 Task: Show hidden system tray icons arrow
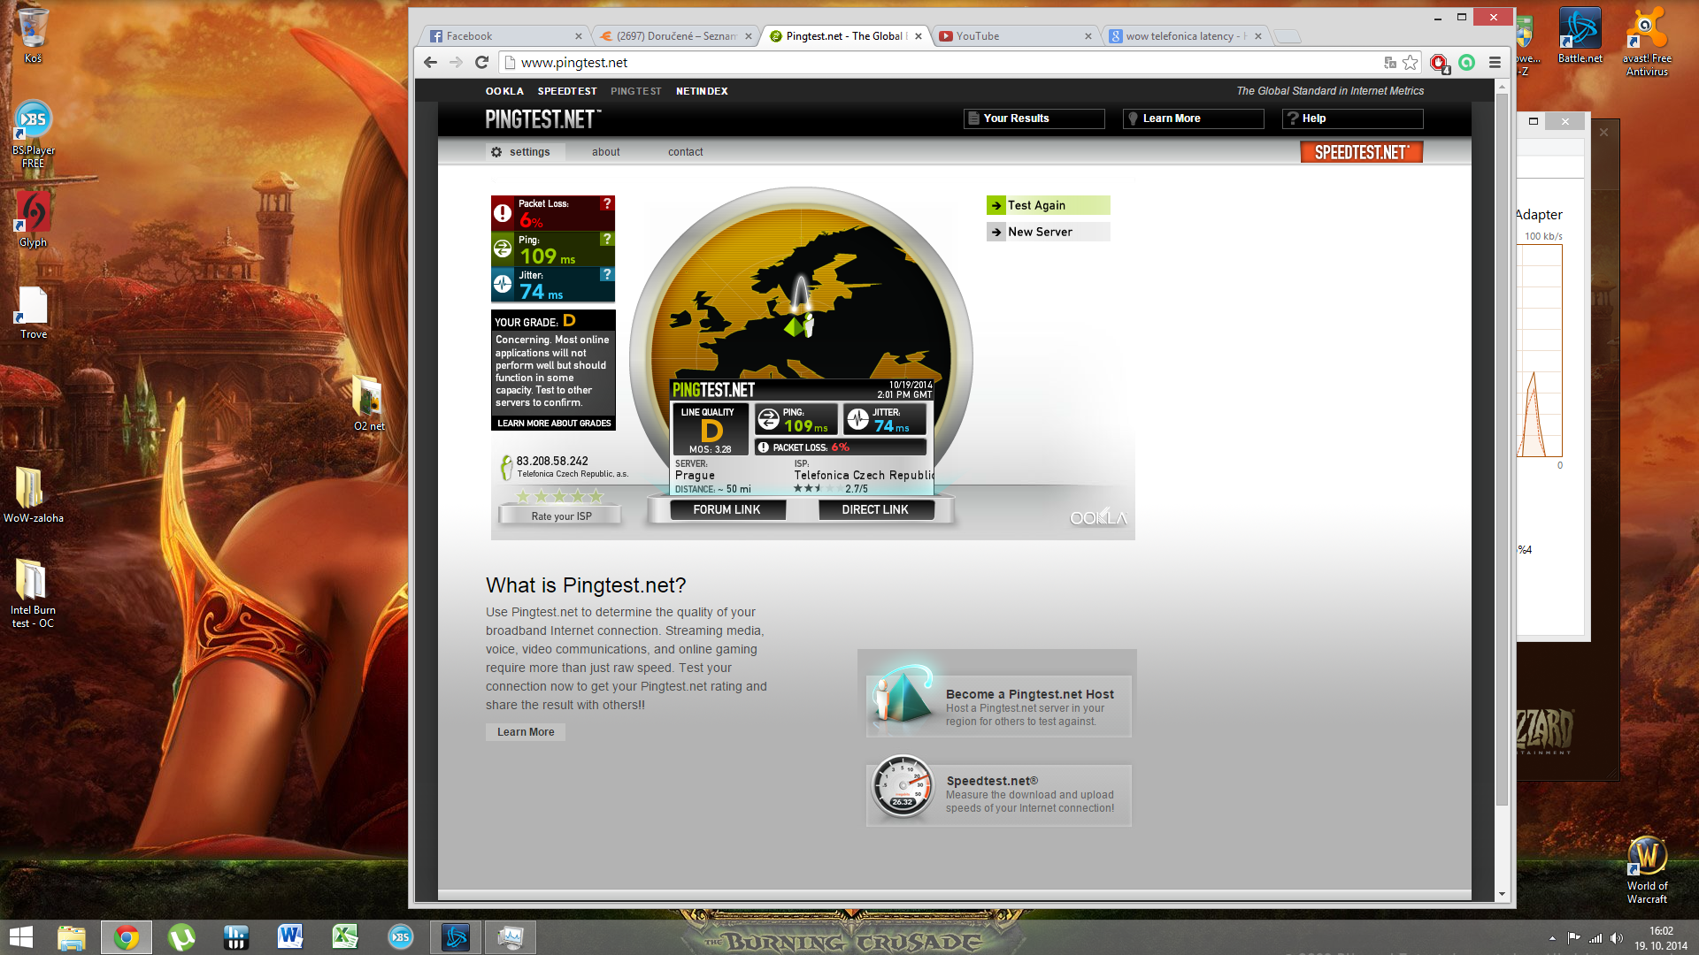(x=1552, y=938)
